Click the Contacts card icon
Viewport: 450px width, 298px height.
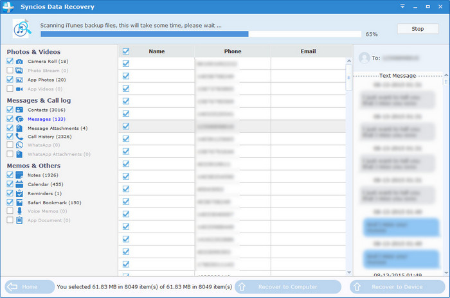click(x=19, y=110)
